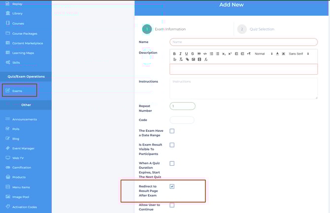
Task: Apply italic formatting in the description editor
Action: click(180, 54)
